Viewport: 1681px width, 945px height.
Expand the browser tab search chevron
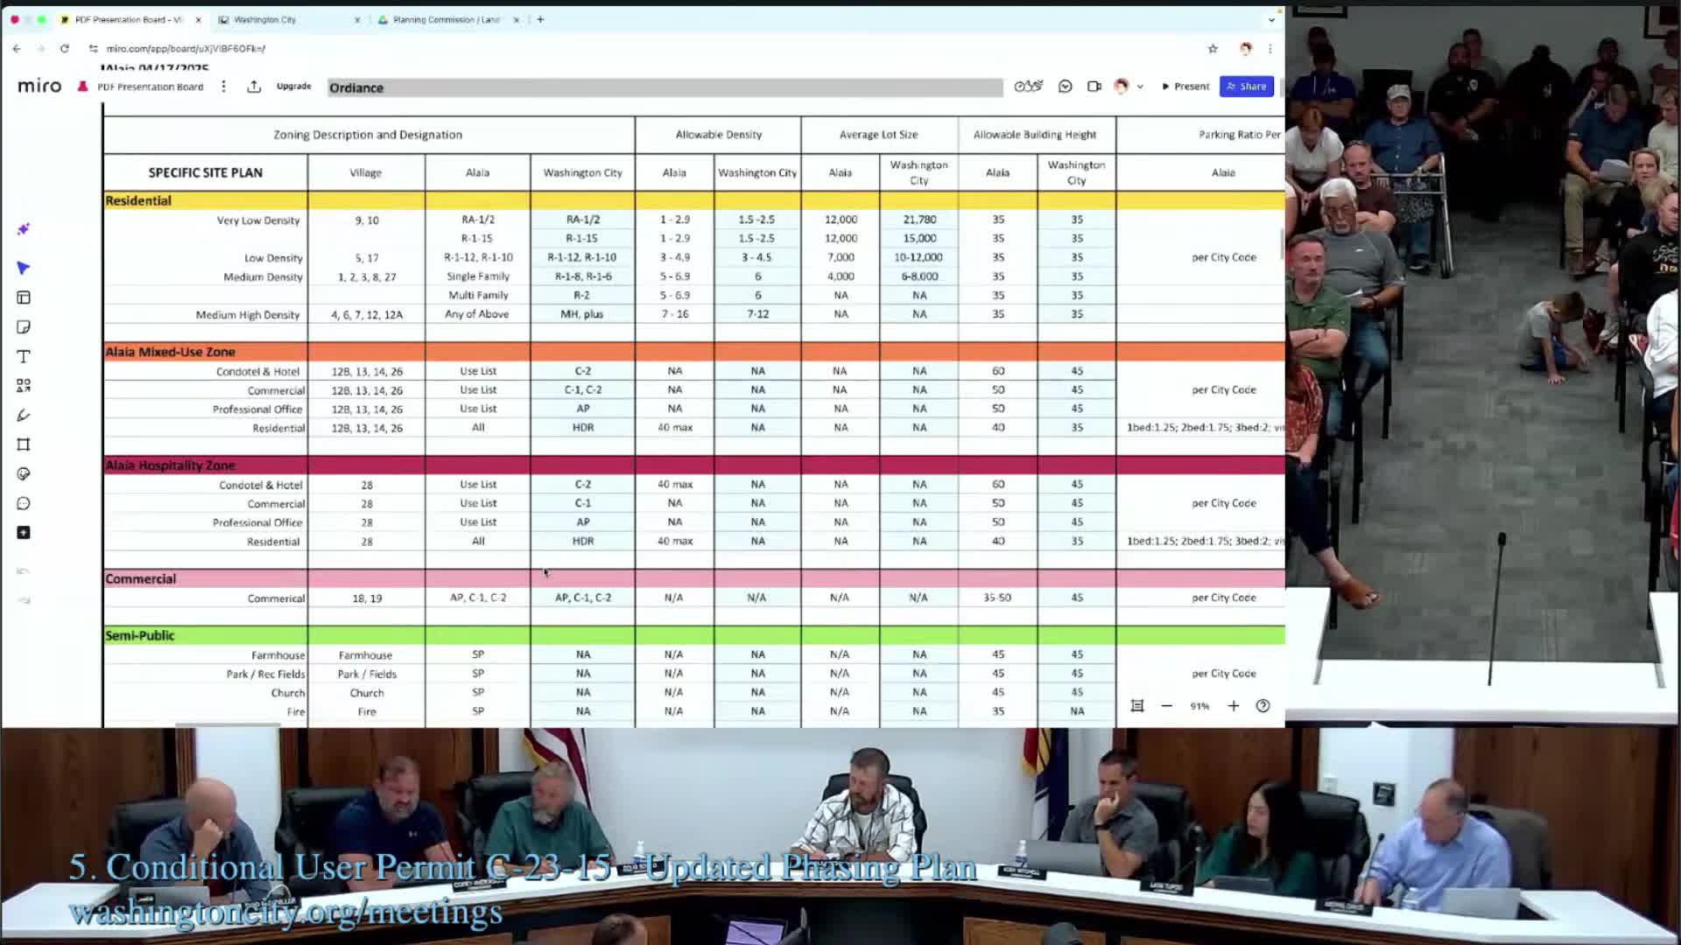(x=1271, y=19)
